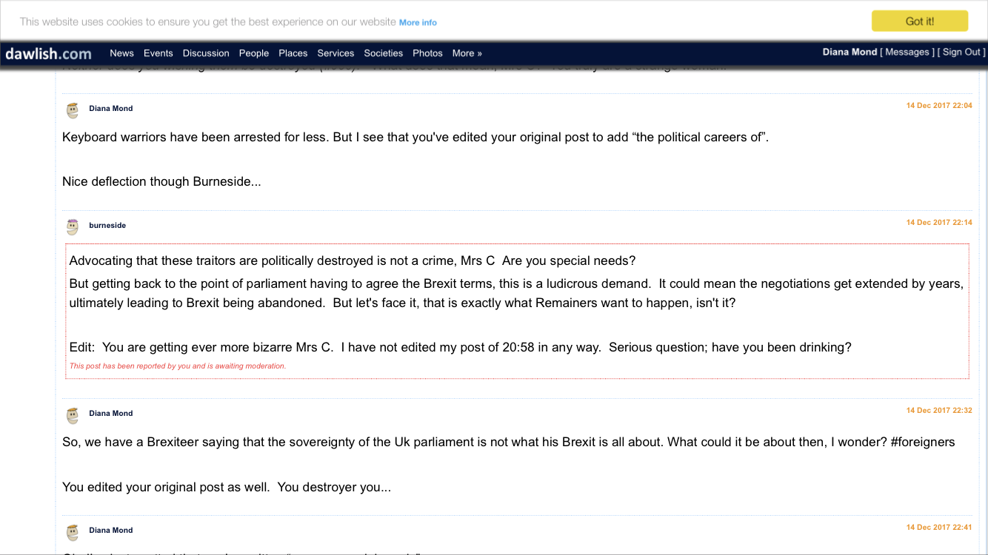988x555 pixels.
Task: Click Diana Mond's avatar on 22:04 post
Action: pyautogui.click(x=73, y=110)
